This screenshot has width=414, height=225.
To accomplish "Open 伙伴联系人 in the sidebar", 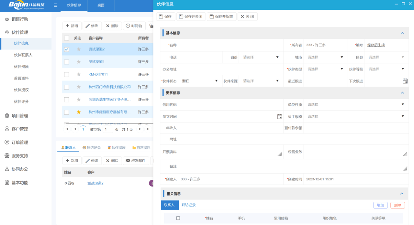I will pyautogui.click(x=23, y=55).
